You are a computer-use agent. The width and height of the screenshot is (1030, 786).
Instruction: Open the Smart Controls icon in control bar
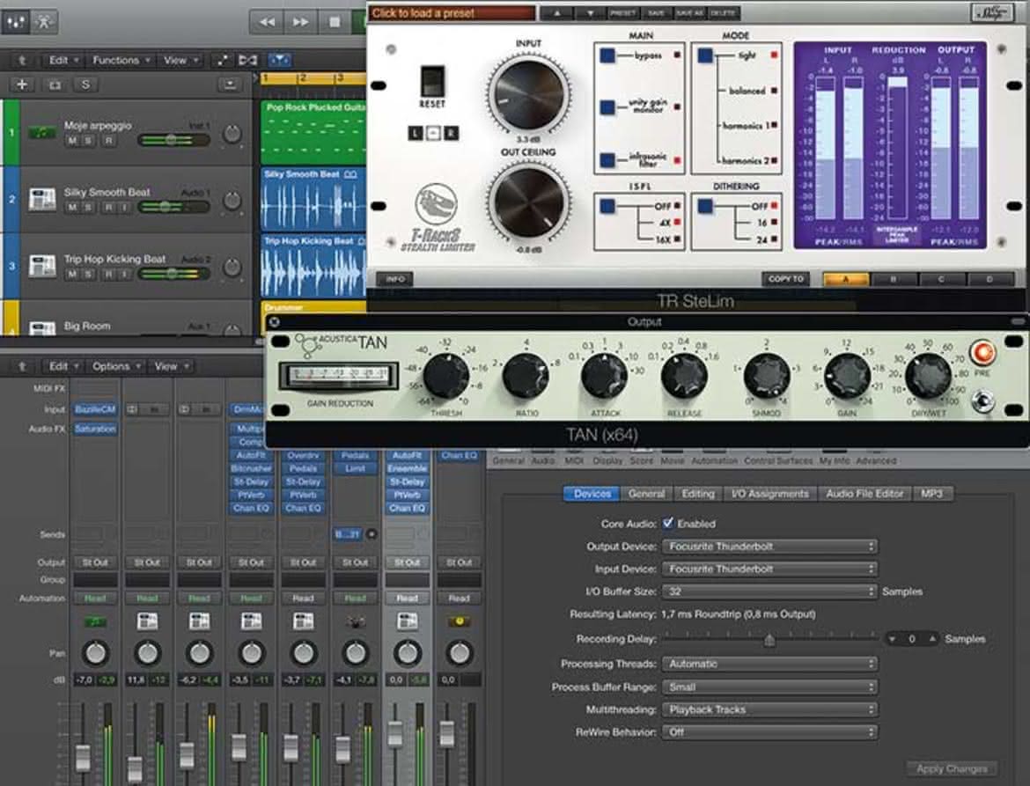pos(44,22)
